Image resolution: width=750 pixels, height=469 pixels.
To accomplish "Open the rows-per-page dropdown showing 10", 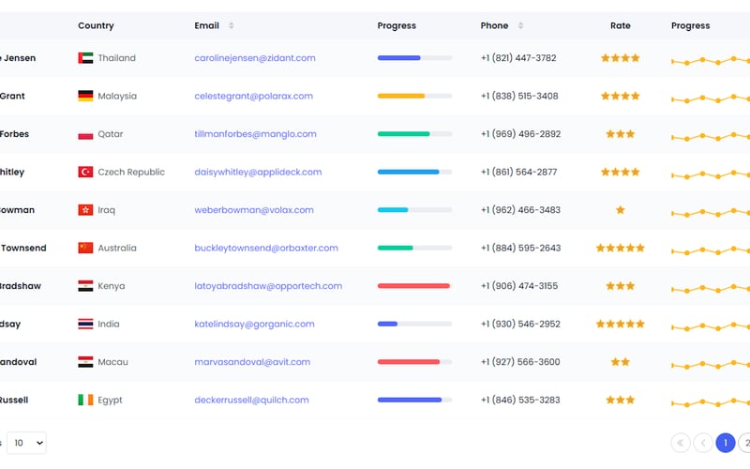I will pyautogui.click(x=27, y=443).
